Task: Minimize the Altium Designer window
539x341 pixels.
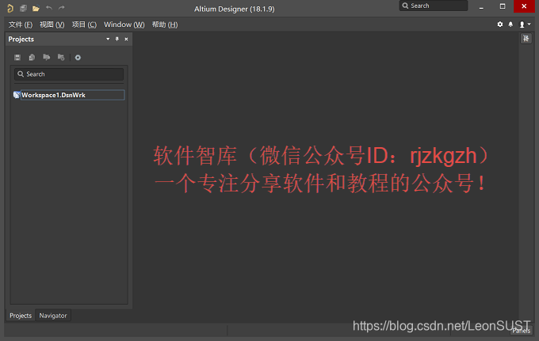Action: 481,6
